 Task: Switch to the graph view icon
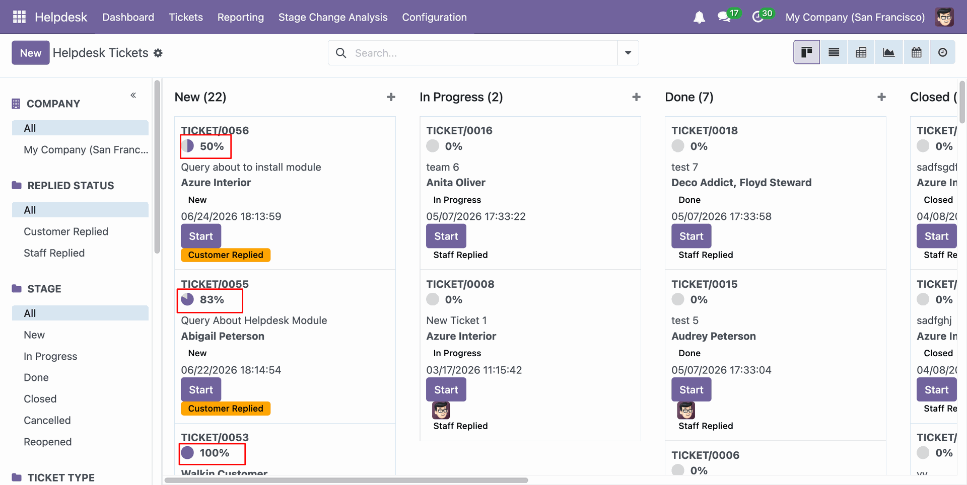click(x=889, y=52)
